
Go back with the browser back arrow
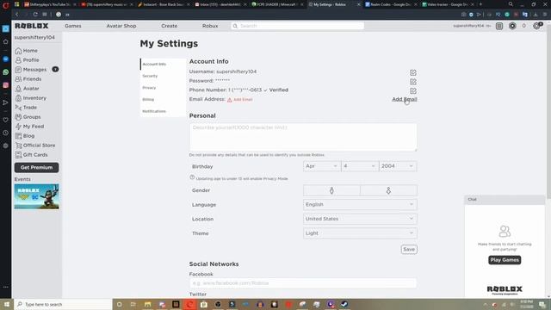(x=16, y=15)
